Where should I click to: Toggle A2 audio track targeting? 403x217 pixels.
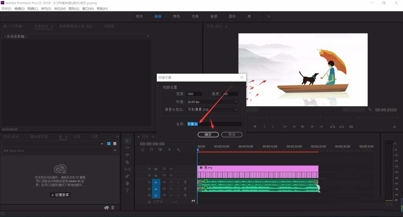tap(156, 189)
